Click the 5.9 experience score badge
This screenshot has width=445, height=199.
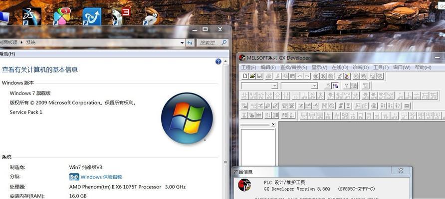click(x=74, y=177)
